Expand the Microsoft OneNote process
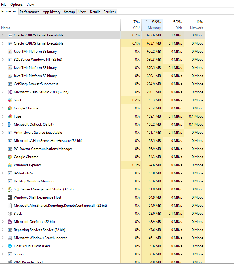 [3, 221]
